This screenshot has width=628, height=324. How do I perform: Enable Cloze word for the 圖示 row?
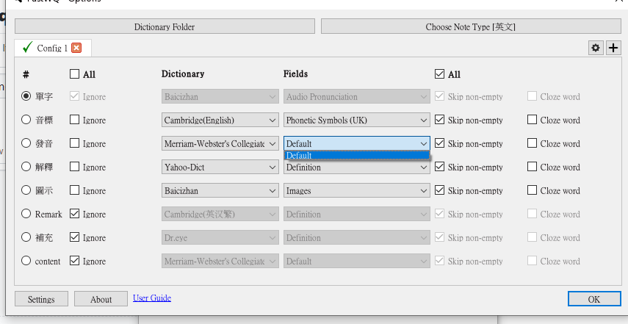coord(532,190)
